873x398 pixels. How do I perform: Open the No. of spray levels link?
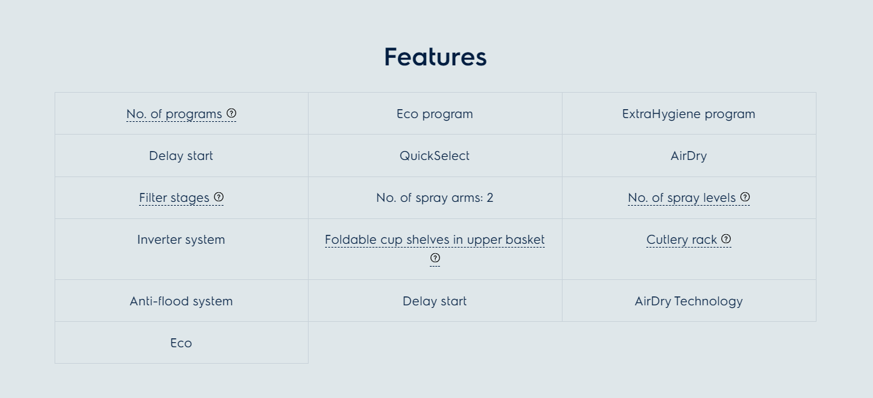pos(681,198)
